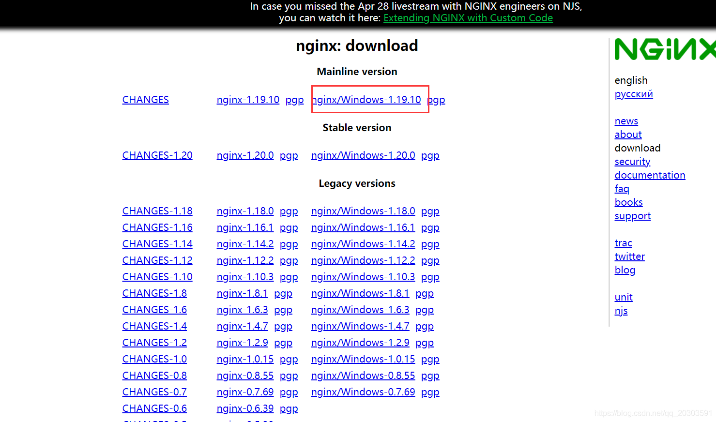The image size is (716, 422).
Task: Open CHANGES-1.8 link
Action: (x=154, y=293)
